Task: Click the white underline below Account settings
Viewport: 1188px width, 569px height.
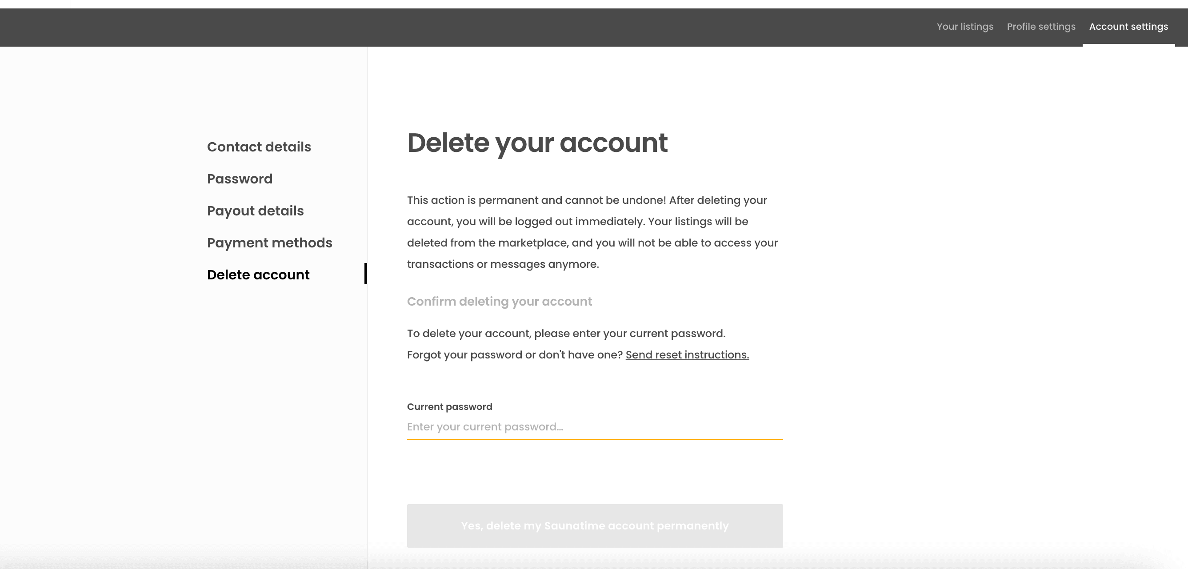Action: [1128, 45]
